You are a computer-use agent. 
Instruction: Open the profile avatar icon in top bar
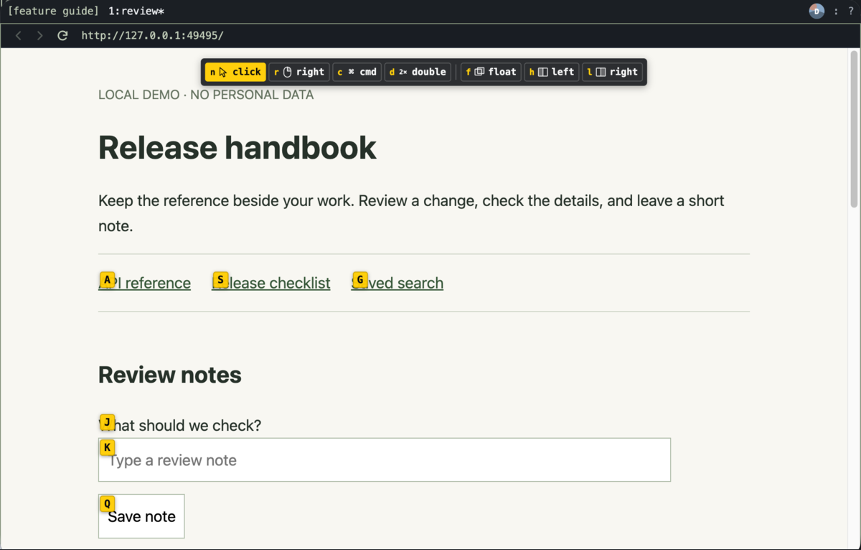[817, 11]
